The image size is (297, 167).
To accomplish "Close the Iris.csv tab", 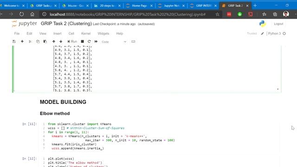I will click(x=88, y=6).
